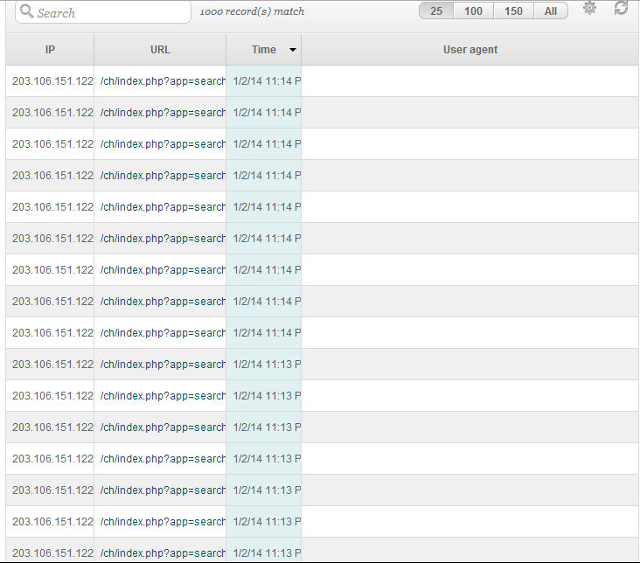The image size is (640, 563).
Task: Select All to display every record
Action: [x=550, y=11]
